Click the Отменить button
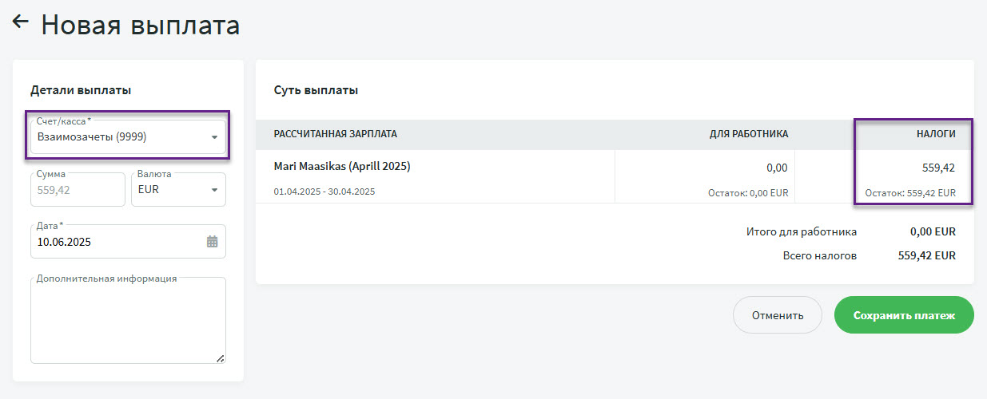Screen dimensions: 987x399 pyautogui.click(x=778, y=315)
